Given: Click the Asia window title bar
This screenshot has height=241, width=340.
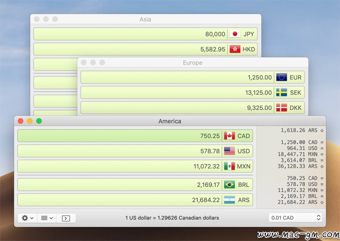Looking at the screenshot, I should [x=145, y=19].
